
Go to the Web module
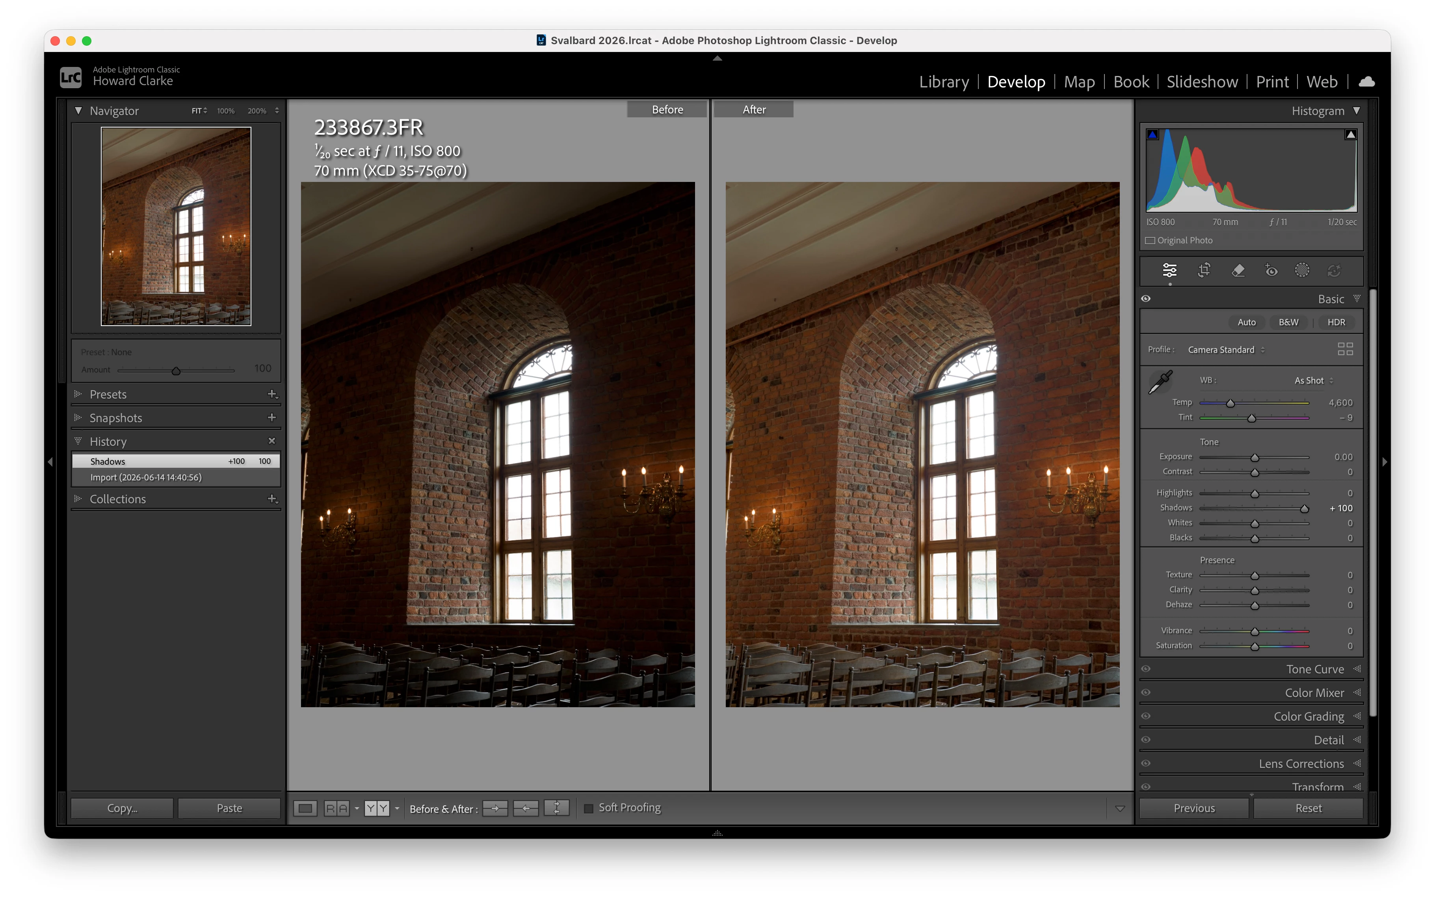1322,82
